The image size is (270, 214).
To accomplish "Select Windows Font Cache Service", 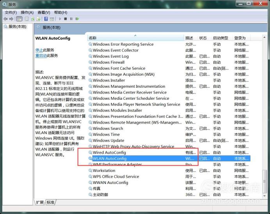I will tap(169, 68).
